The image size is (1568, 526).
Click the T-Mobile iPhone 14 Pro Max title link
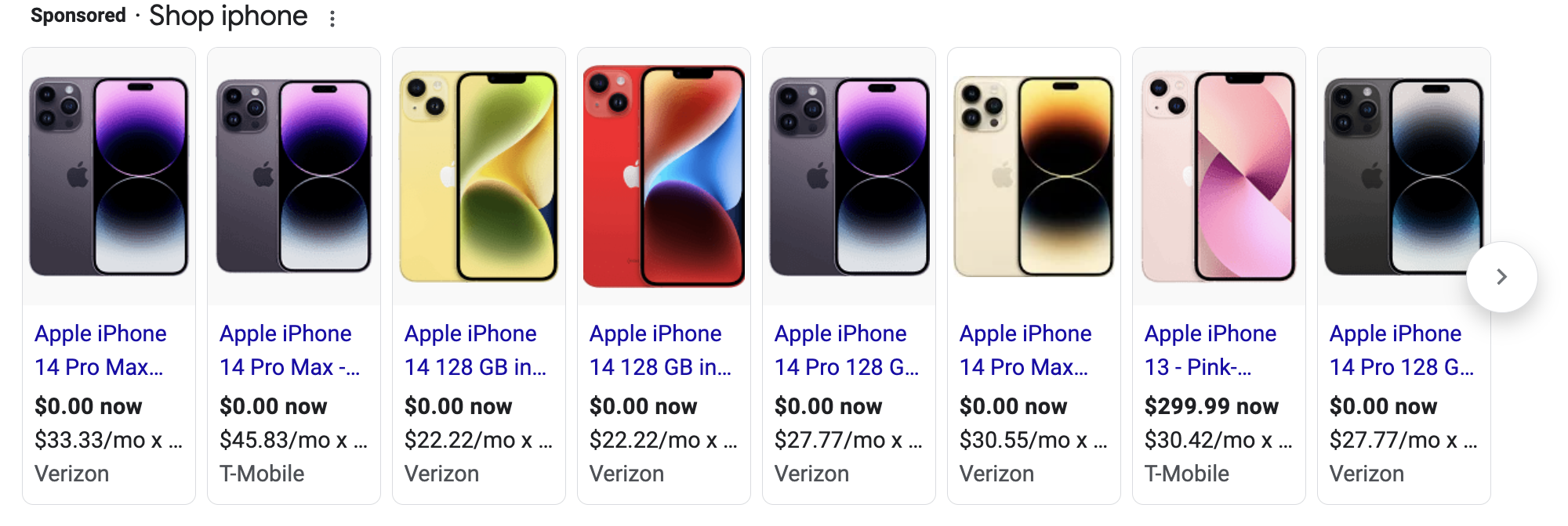(289, 350)
